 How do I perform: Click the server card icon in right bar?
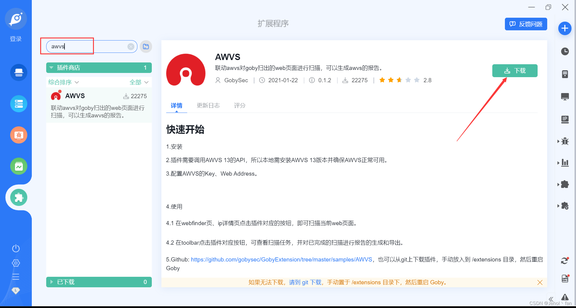[x=565, y=74]
